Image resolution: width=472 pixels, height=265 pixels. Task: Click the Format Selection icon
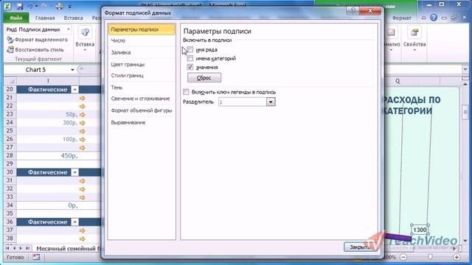[x=10, y=40]
